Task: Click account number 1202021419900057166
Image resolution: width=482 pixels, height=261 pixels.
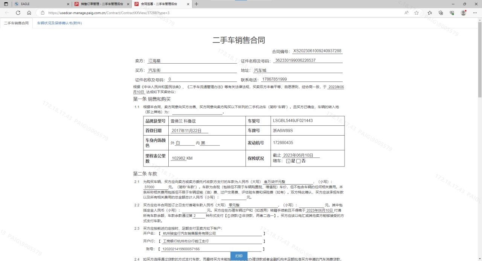Action: [x=181, y=249]
